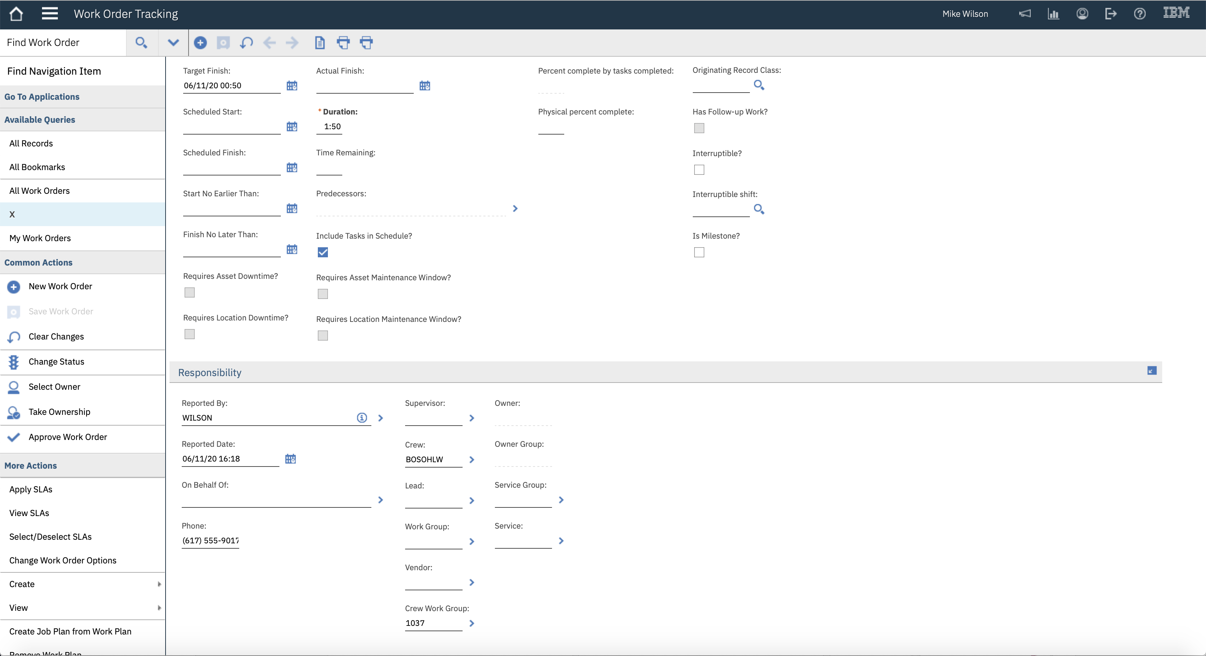1206x656 pixels.
Task: Open the bulletin board megaphone icon
Action: pos(1025,14)
